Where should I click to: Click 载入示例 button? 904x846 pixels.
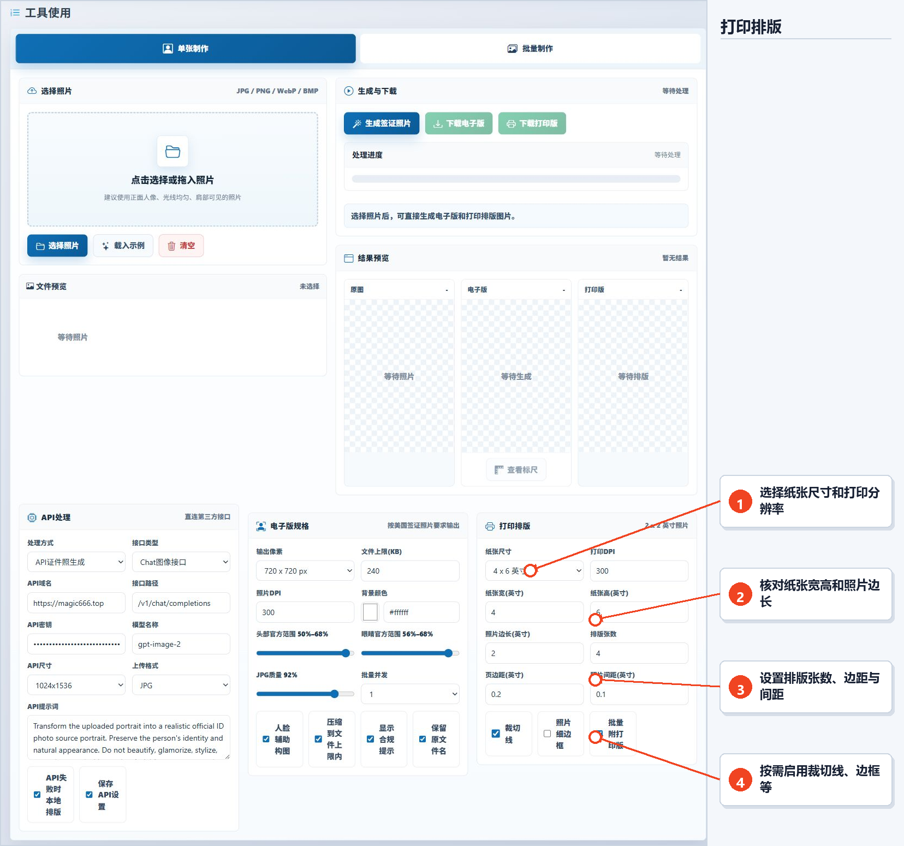click(x=123, y=246)
